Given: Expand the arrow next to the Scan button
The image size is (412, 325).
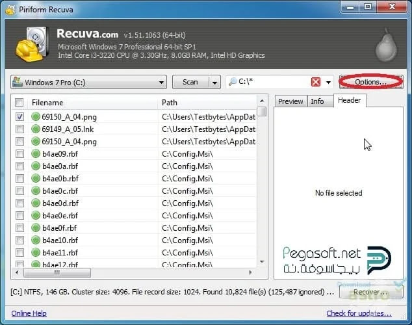Looking at the screenshot, I should pos(214,83).
